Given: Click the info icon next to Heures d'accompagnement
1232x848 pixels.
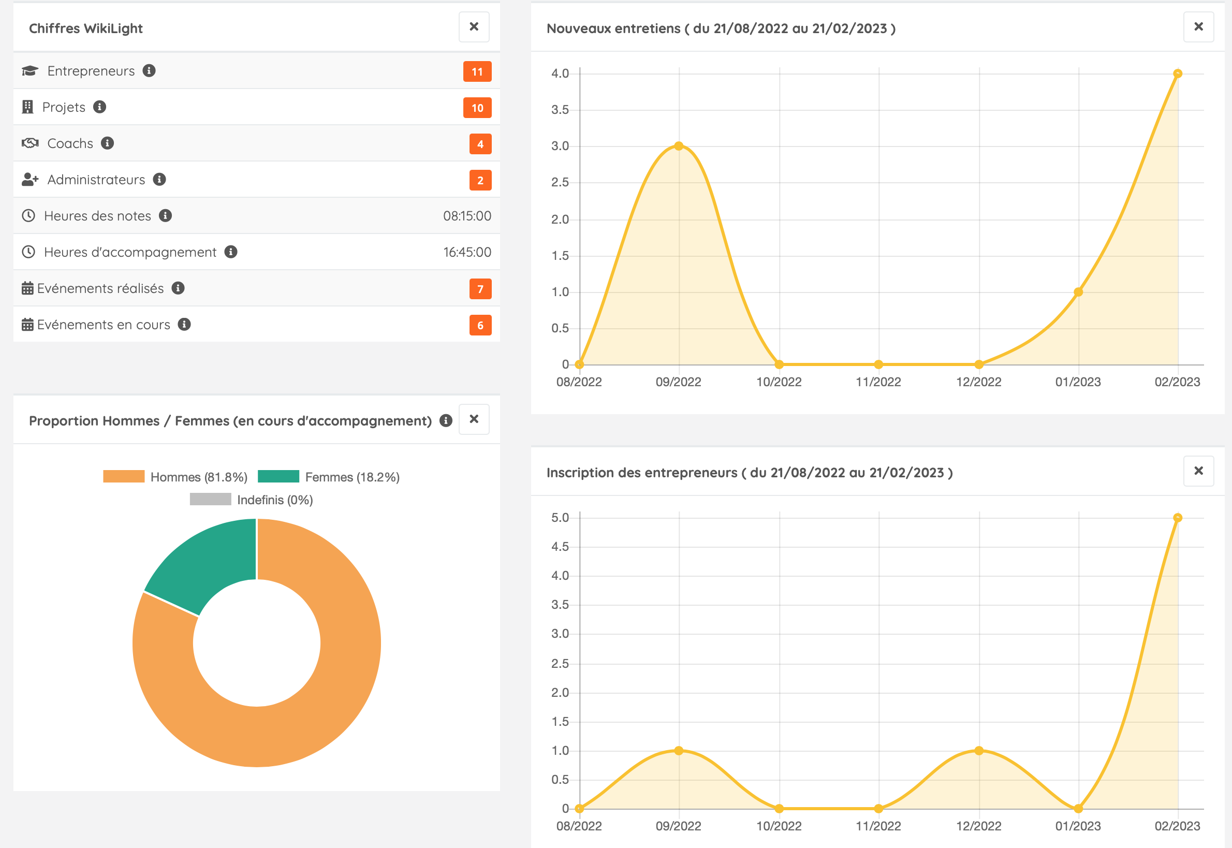Looking at the screenshot, I should (x=230, y=252).
